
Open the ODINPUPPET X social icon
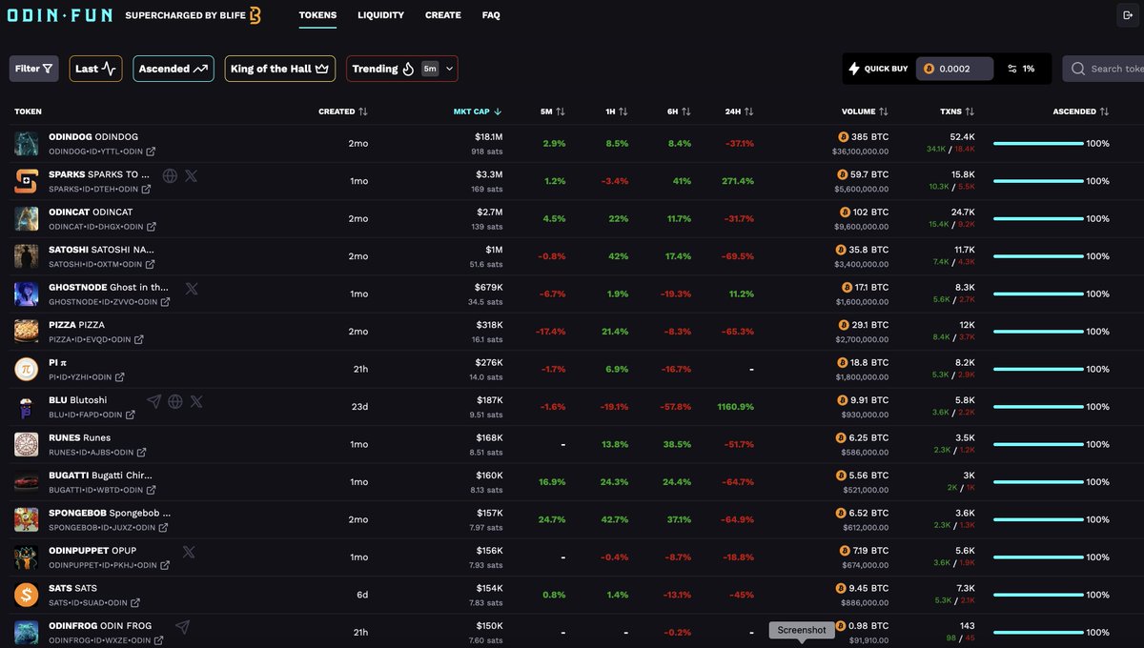tap(189, 552)
